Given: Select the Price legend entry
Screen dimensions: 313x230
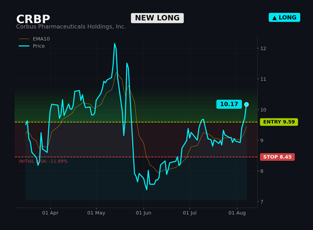Looking at the screenshot, I should pos(32,46).
